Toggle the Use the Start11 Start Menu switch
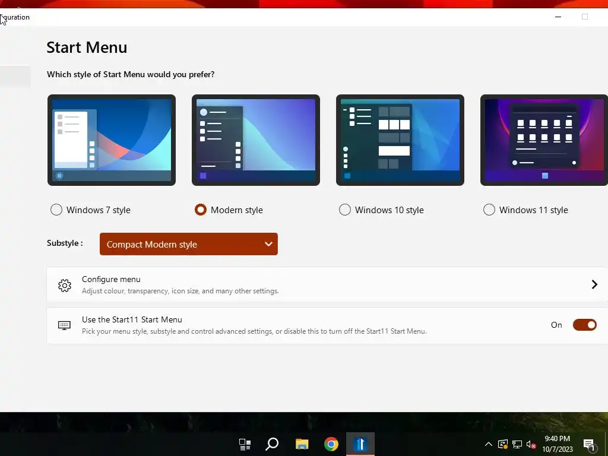The image size is (608, 456). click(584, 325)
